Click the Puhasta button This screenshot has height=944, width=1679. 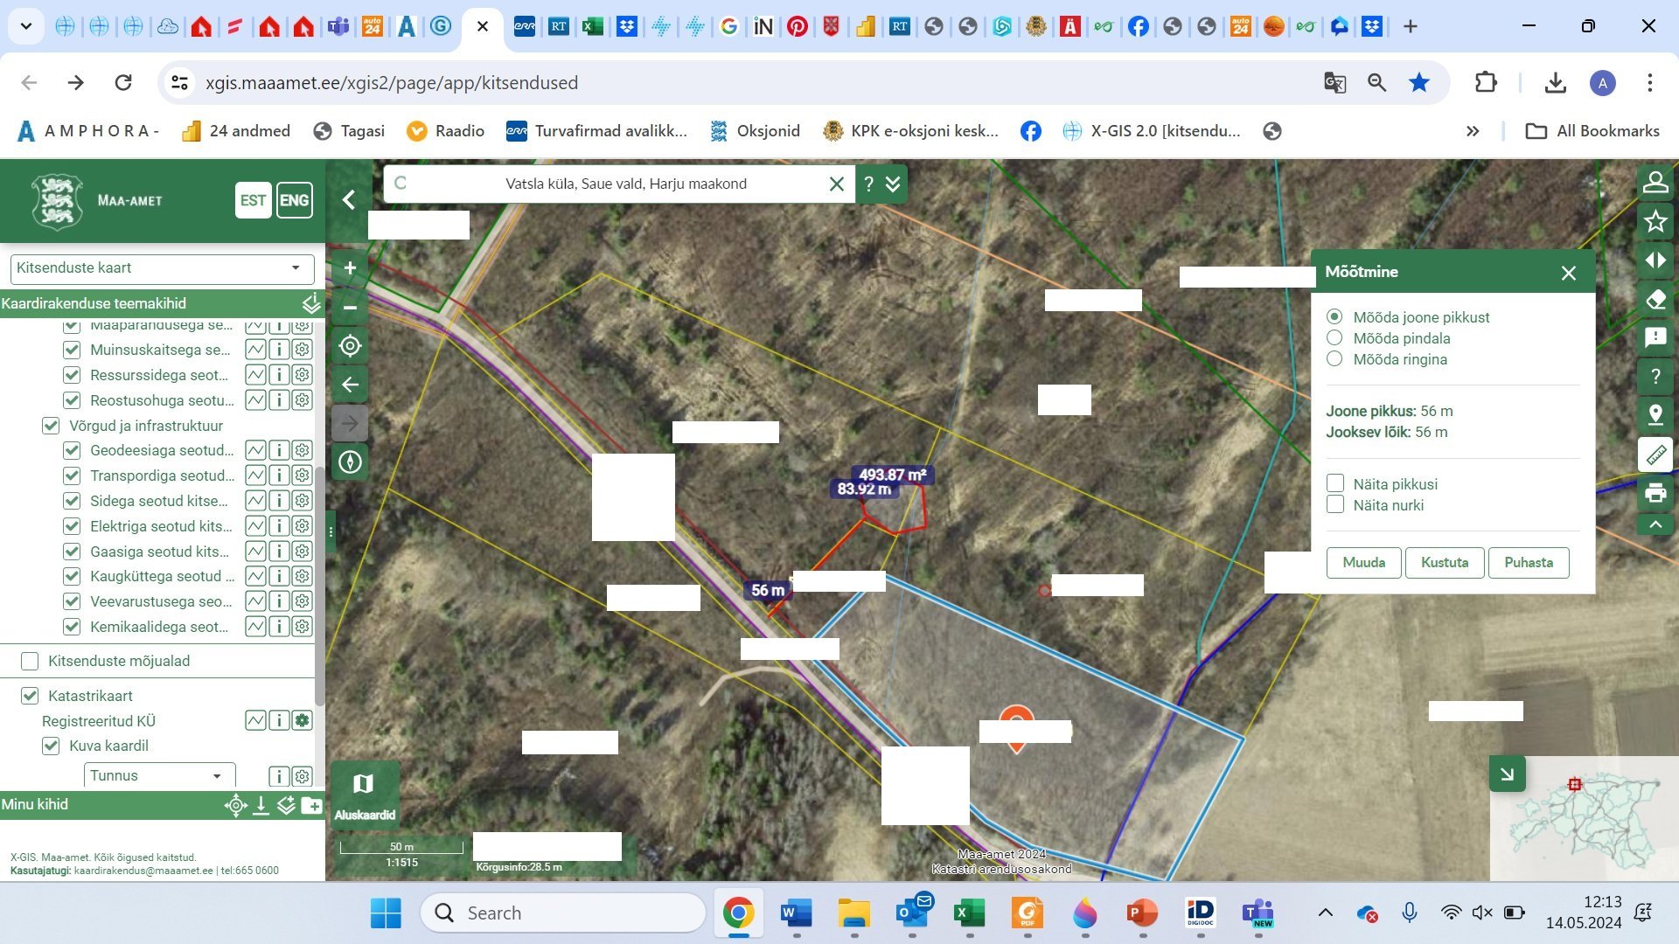tap(1528, 563)
